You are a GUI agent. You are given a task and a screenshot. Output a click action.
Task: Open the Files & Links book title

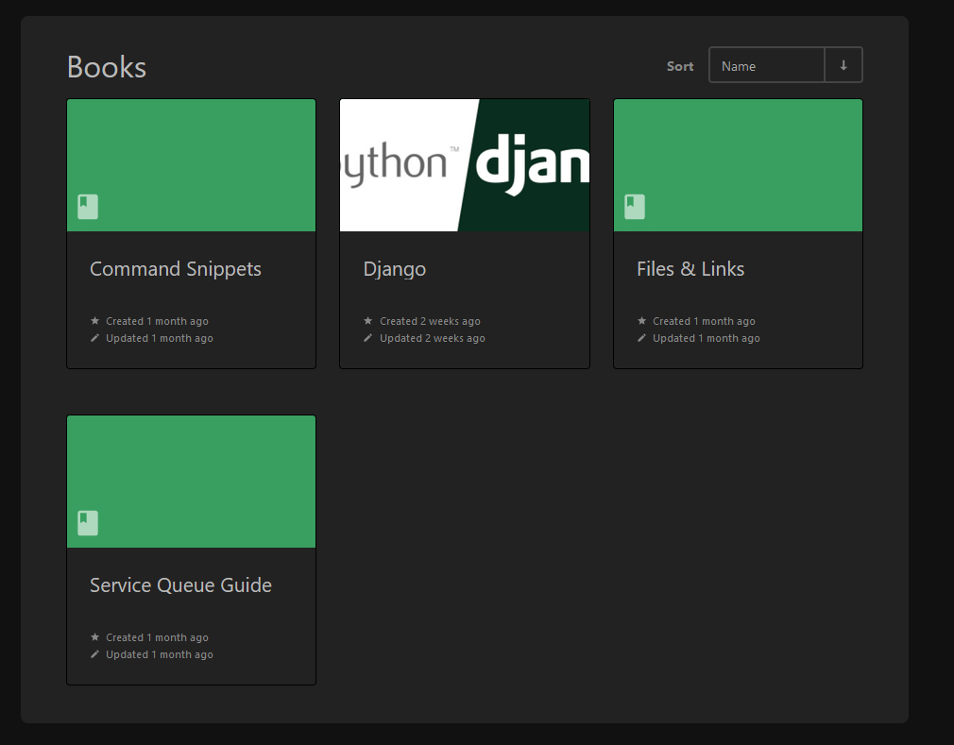[x=690, y=269]
